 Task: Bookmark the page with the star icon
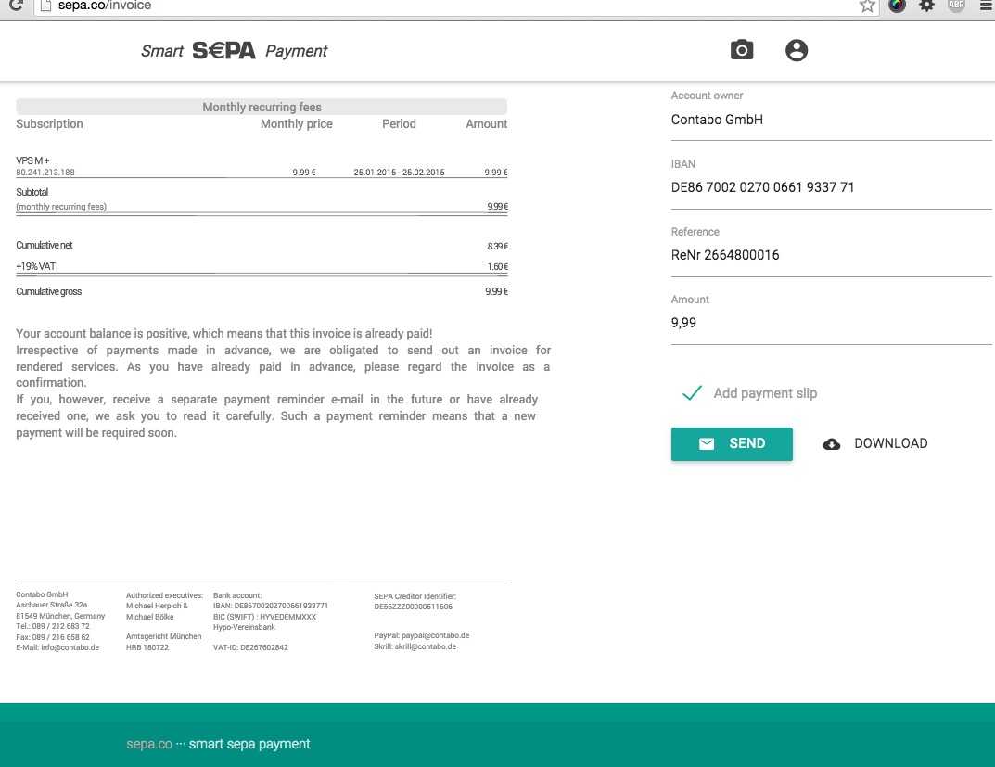click(x=867, y=6)
